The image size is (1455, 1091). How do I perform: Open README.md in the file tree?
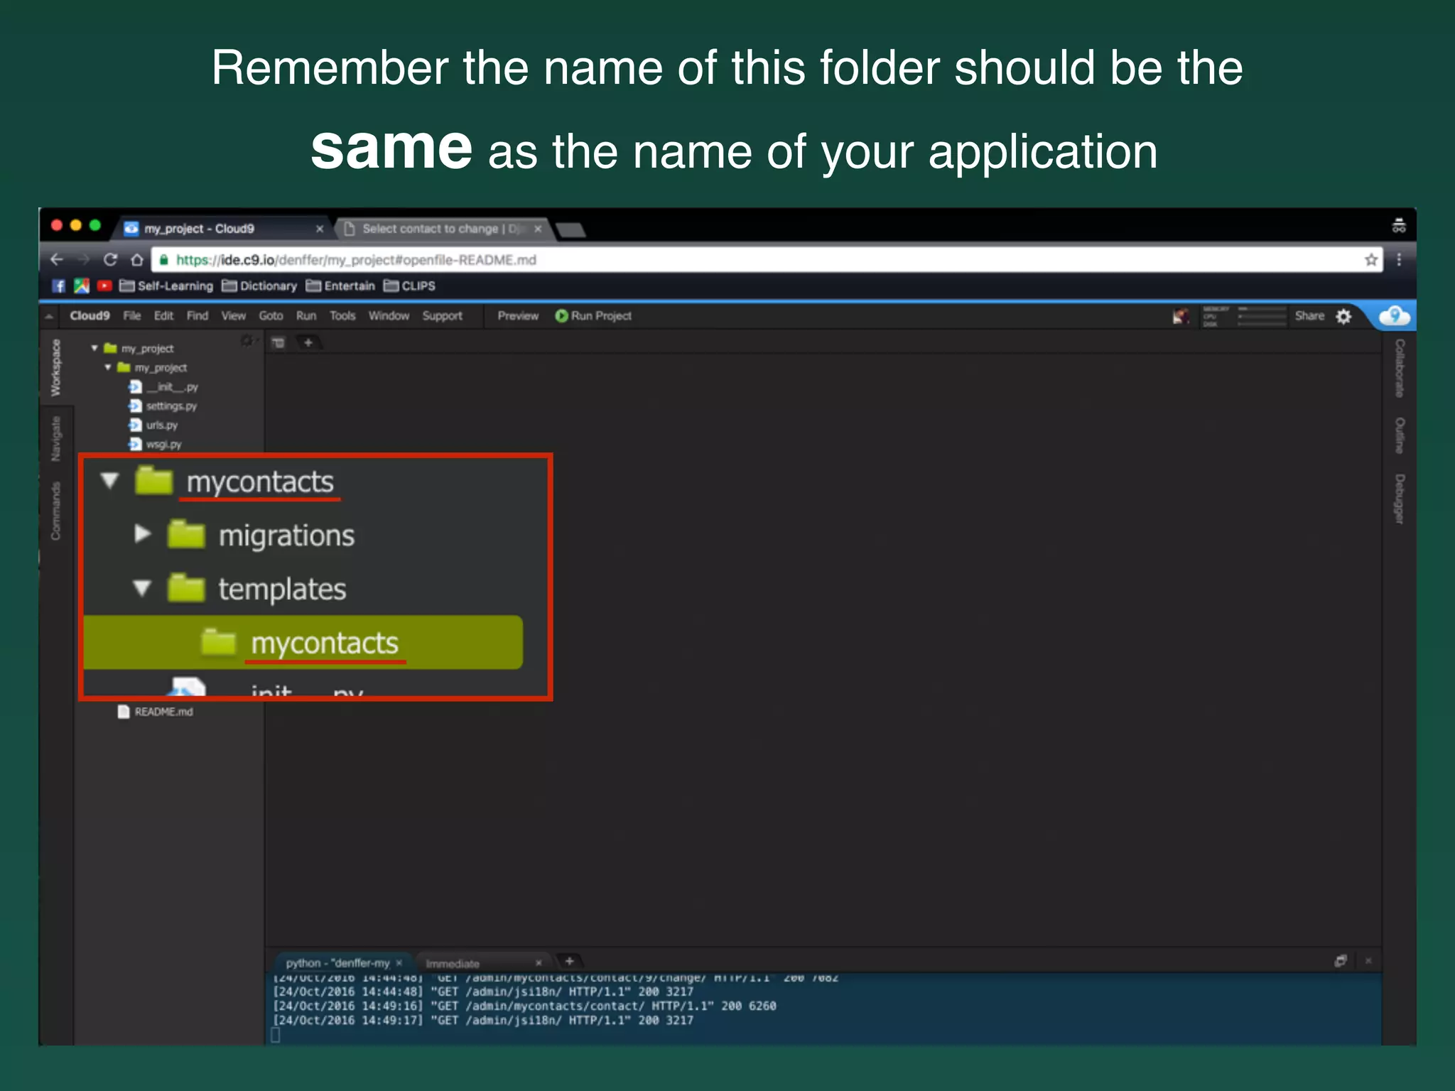click(163, 712)
